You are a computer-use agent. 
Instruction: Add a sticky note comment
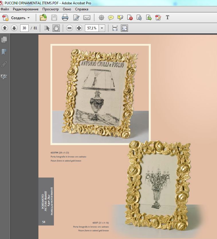pos(111,18)
